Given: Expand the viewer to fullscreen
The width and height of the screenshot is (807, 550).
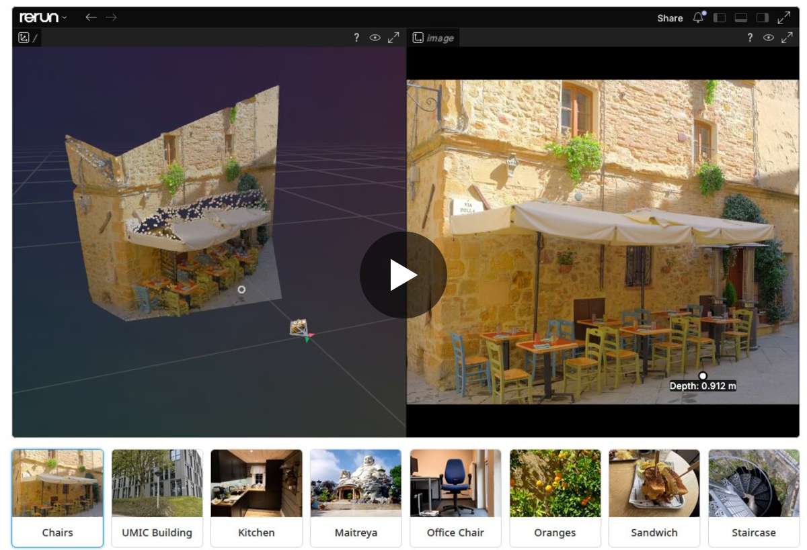Looking at the screenshot, I should [784, 18].
